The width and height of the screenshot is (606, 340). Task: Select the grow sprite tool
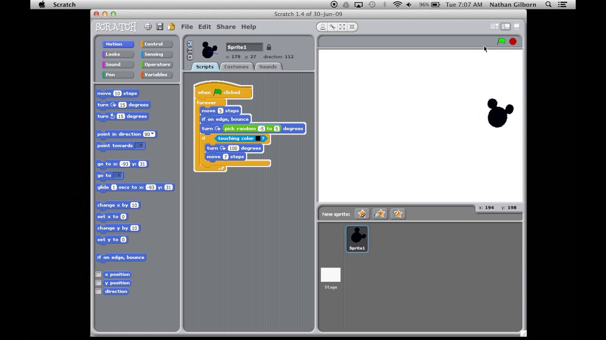342,27
